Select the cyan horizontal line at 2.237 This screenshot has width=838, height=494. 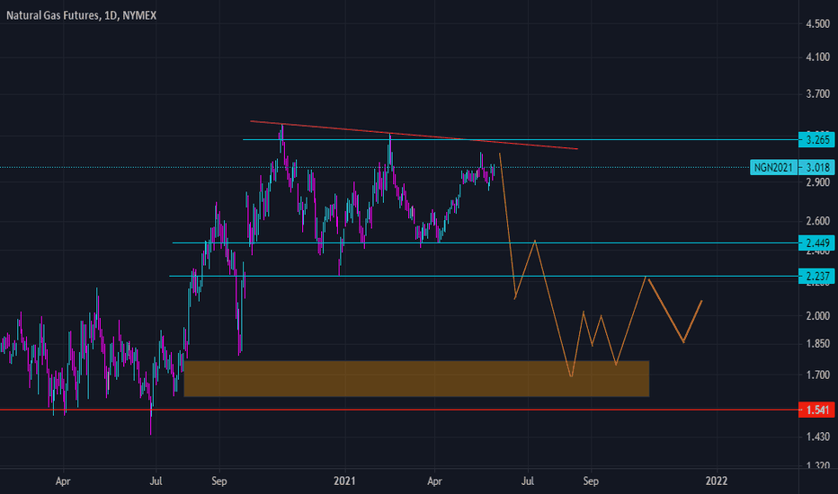click(483, 276)
